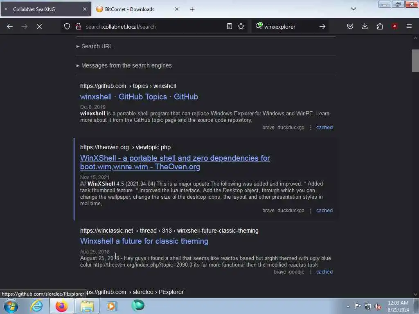This screenshot has width=419, height=314.
Task: Open cached copy of the TheOven.org result
Action: (x=324, y=211)
